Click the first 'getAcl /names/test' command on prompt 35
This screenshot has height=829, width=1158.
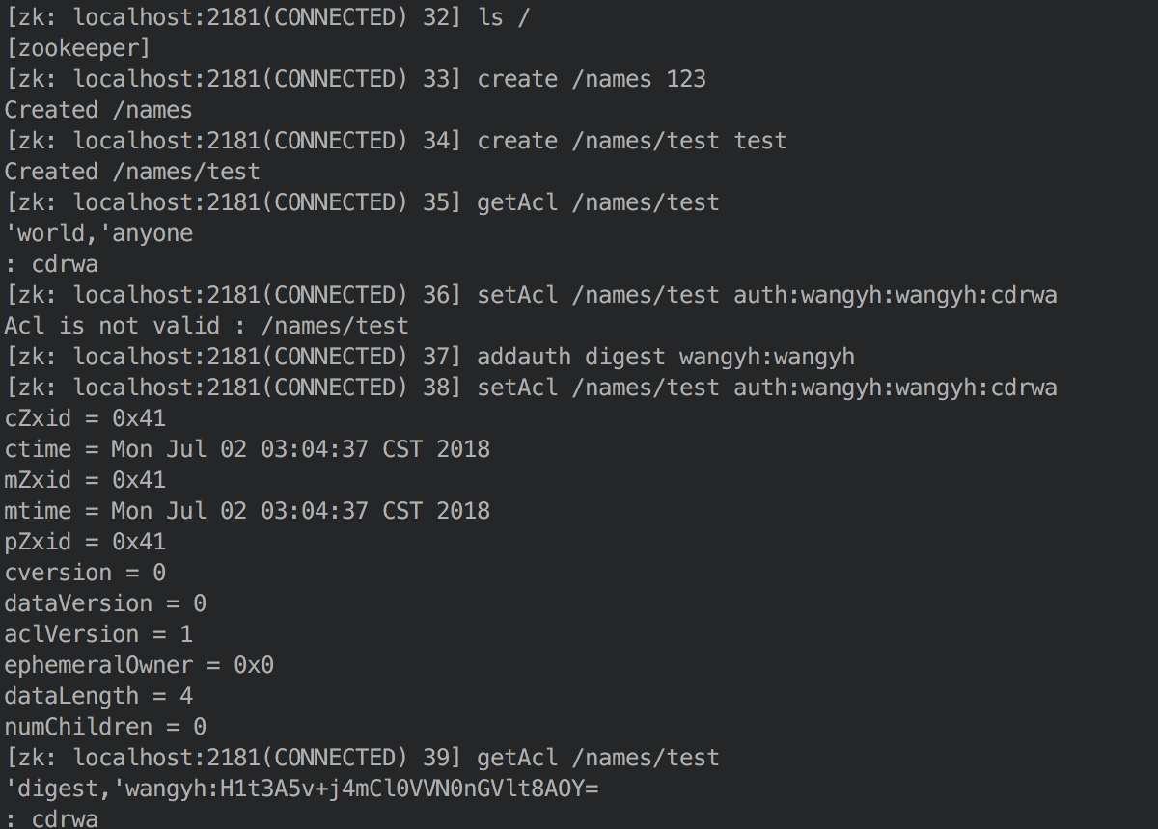[598, 202]
